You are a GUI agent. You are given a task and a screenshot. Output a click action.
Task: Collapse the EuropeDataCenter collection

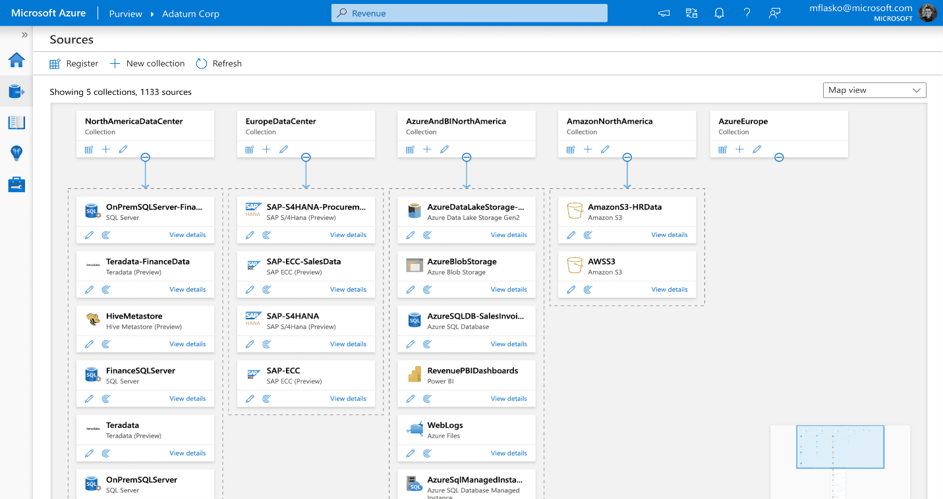306,157
